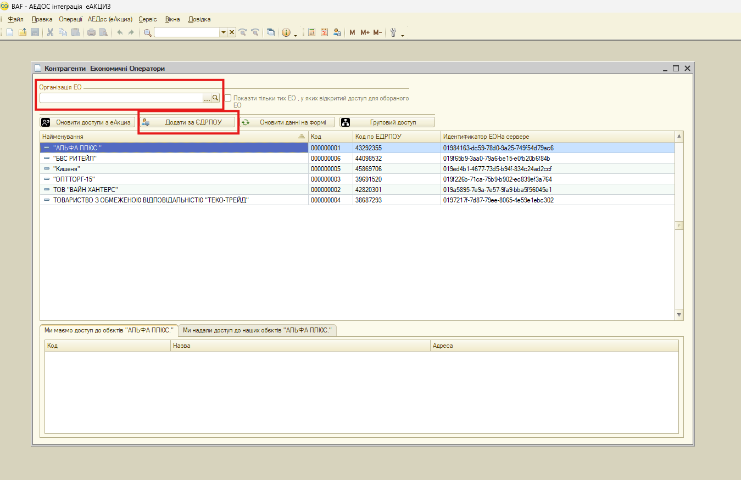Click the magnifier Find icon in toolbar
Screen dimensions: 741x480
click(x=148, y=32)
